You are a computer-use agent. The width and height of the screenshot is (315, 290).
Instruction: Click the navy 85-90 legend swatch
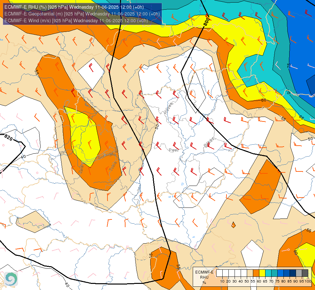click(x=293, y=273)
